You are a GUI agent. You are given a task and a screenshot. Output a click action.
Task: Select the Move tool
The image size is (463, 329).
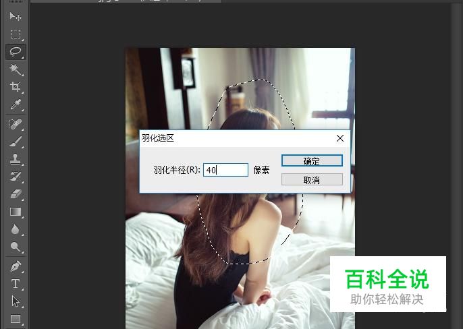pos(16,17)
